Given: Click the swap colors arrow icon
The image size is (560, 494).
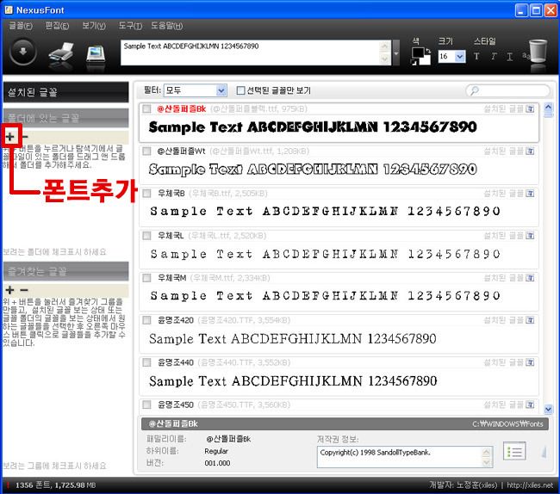Looking at the screenshot, I should [428, 51].
